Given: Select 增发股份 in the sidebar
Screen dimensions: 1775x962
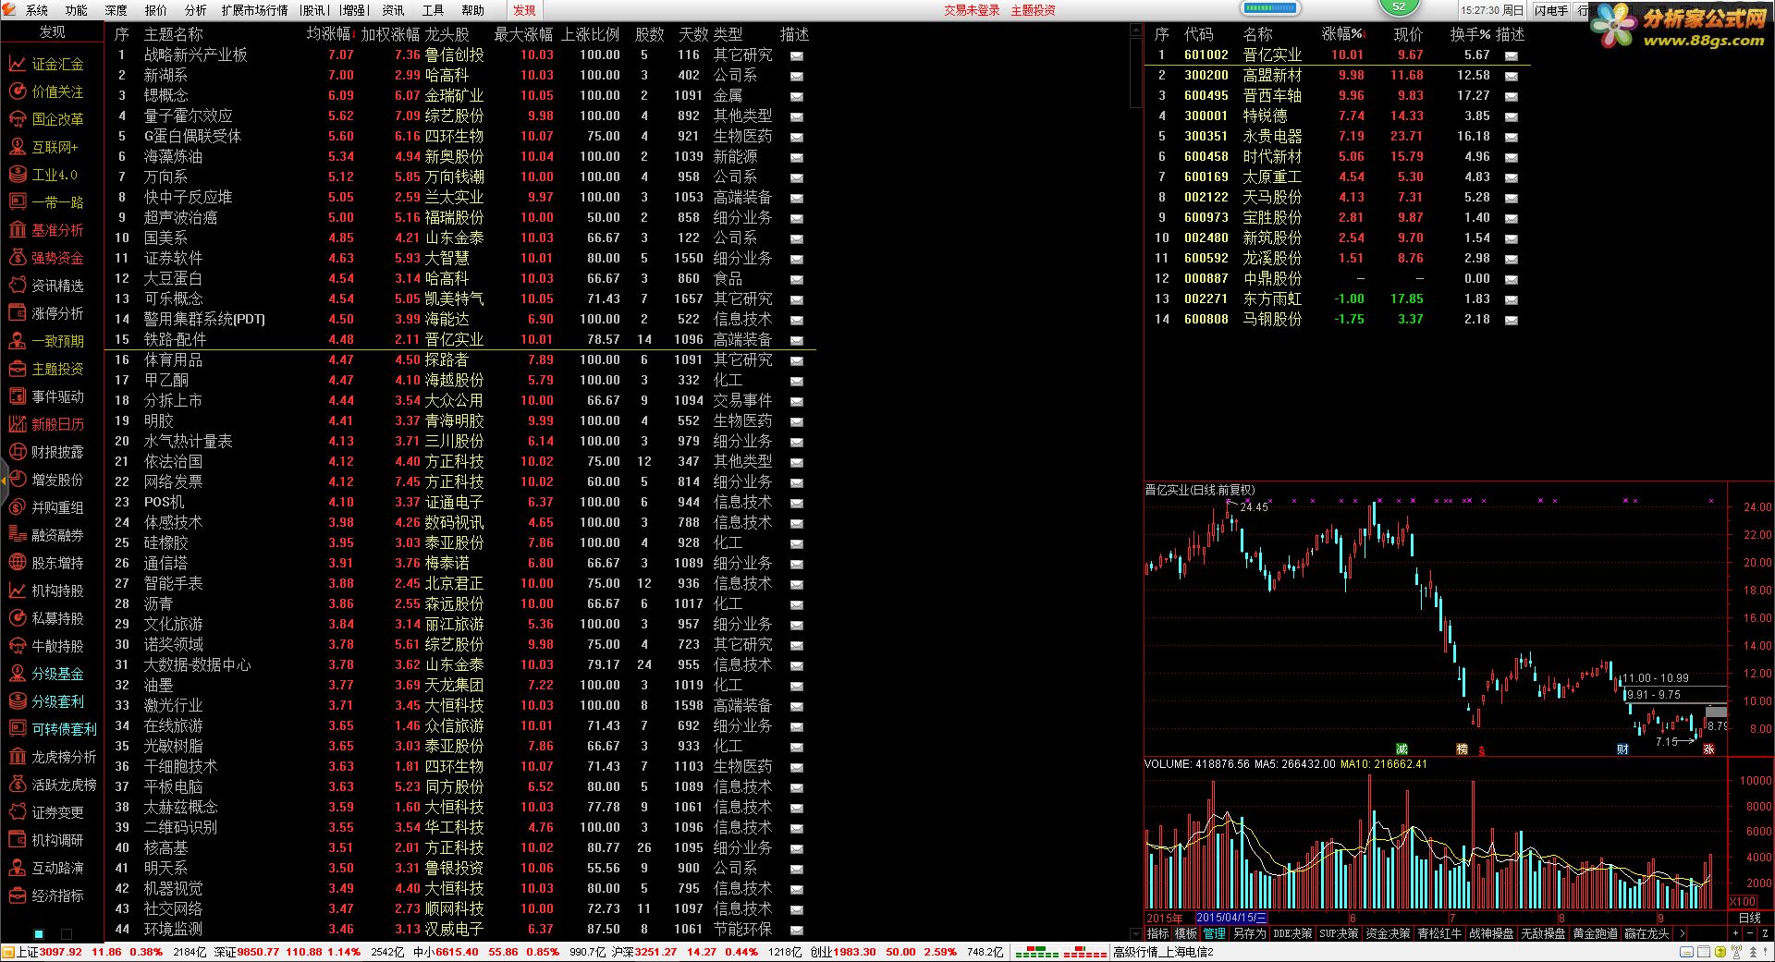Looking at the screenshot, I should (x=46, y=480).
